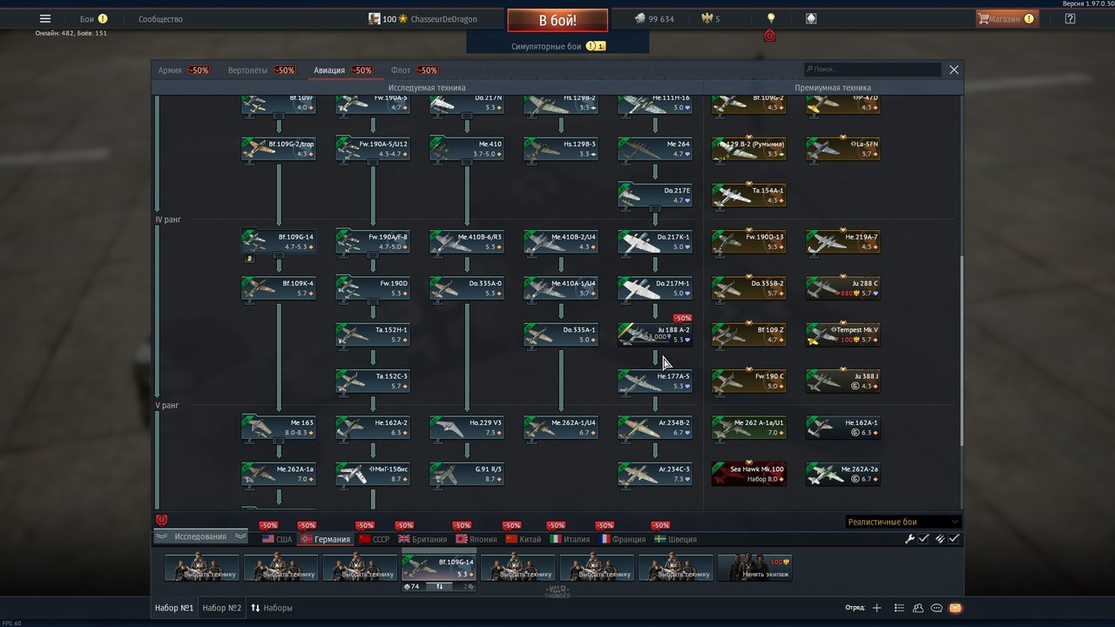Expand the Исследования panel

coord(200,536)
